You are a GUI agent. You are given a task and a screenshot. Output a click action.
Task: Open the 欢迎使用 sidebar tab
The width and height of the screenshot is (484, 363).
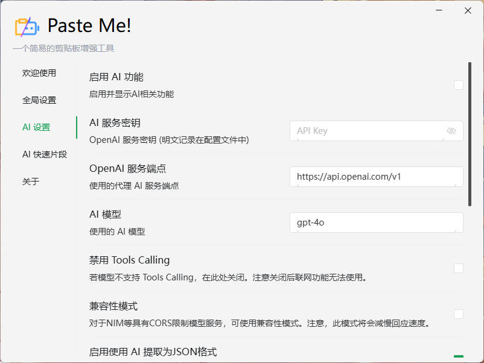(x=39, y=73)
